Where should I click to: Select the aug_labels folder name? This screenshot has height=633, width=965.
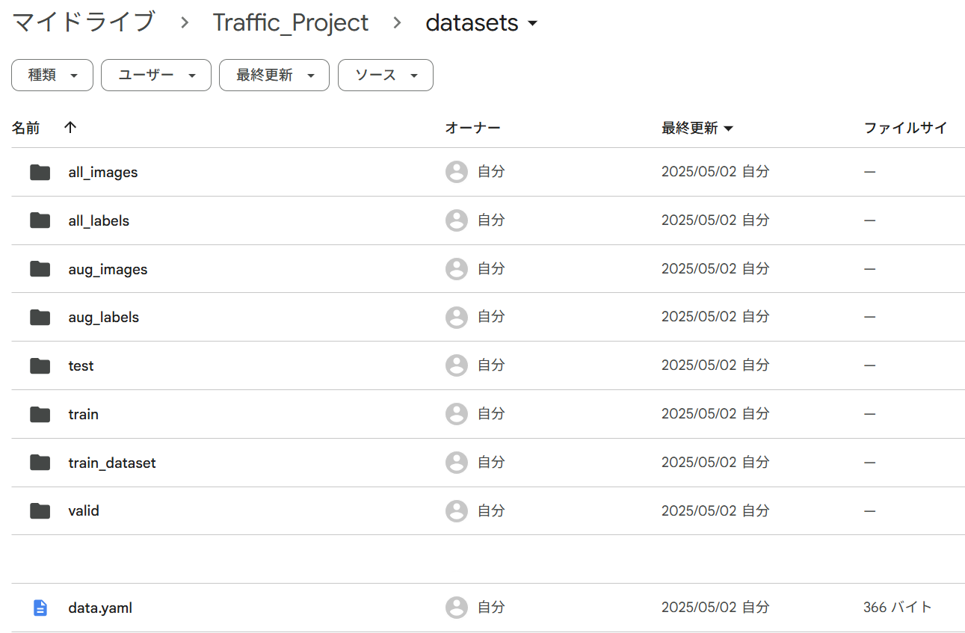click(104, 318)
